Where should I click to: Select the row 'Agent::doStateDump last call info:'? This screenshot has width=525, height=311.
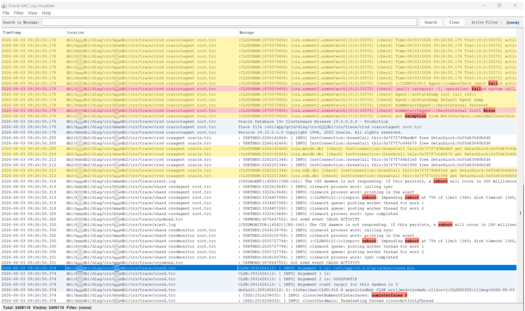(258, 94)
